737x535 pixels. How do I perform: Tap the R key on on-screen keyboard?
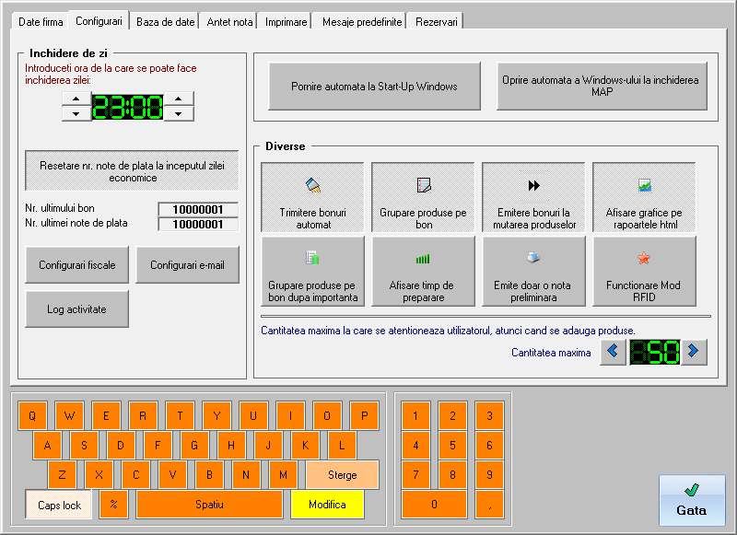point(143,415)
